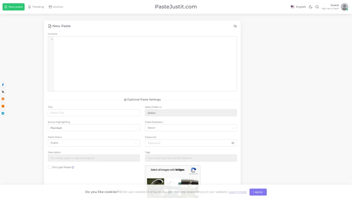Screen dimensions: 352x198
Task: Open the Archive page
Action: [x=56, y=7]
